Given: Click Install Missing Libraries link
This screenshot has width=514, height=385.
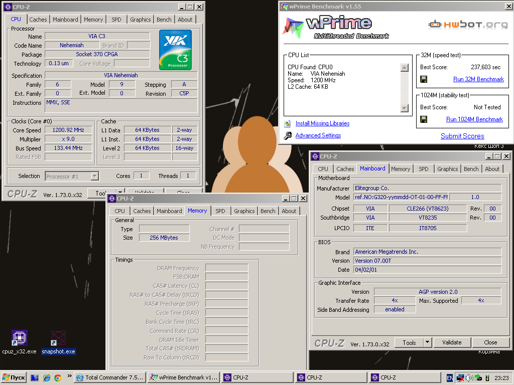Looking at the screenshot, I should 323,123.
